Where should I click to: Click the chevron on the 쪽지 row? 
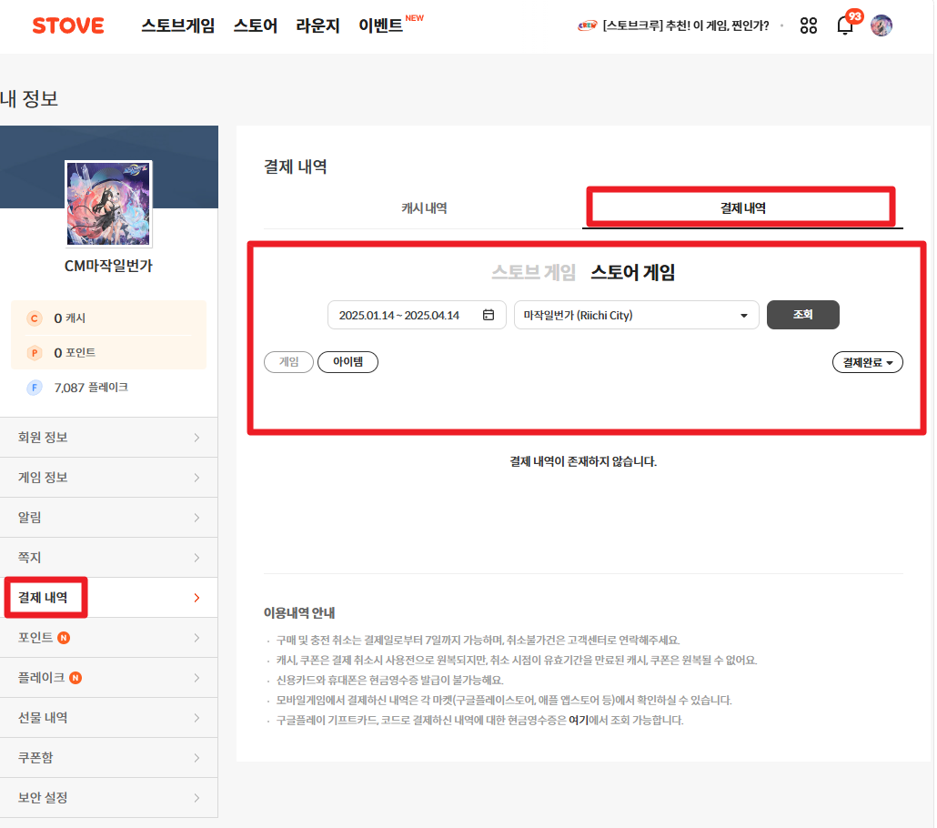[196, 558]
